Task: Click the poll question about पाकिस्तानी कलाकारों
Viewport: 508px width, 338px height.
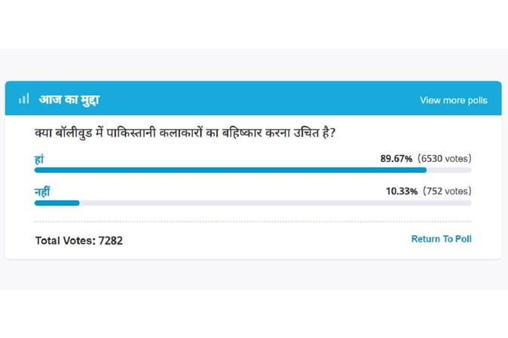Action: [x=185, y=133]
